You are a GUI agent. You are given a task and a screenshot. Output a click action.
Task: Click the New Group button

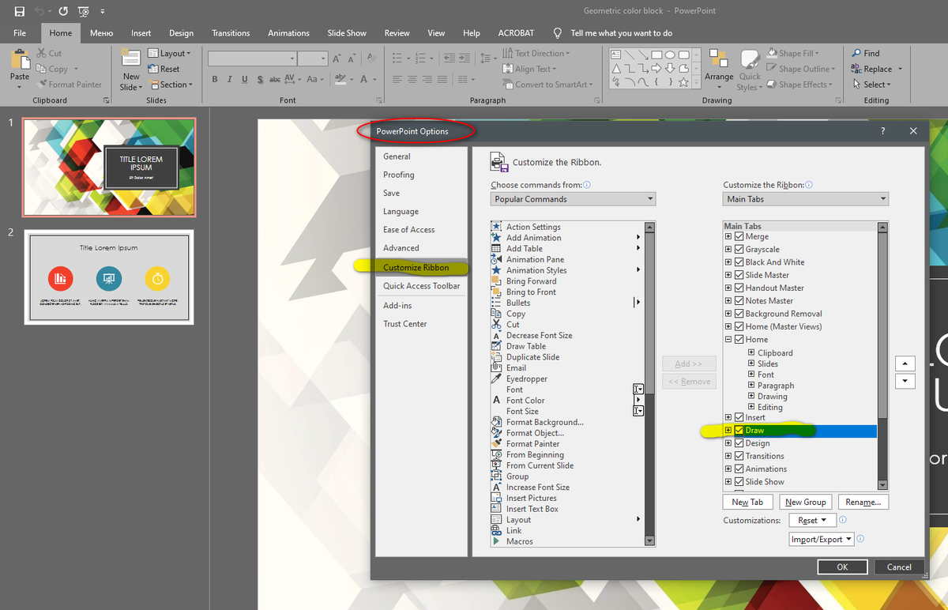[x=806, y=502]
